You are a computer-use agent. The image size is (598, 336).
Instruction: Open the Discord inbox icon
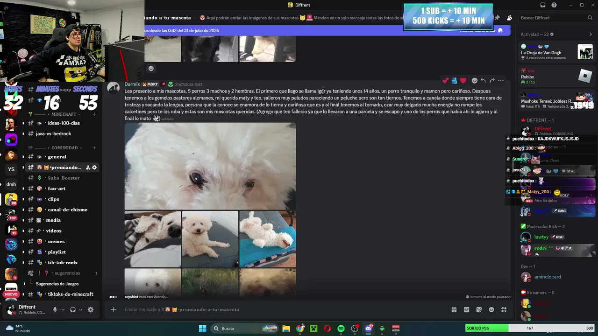point(543,5)
